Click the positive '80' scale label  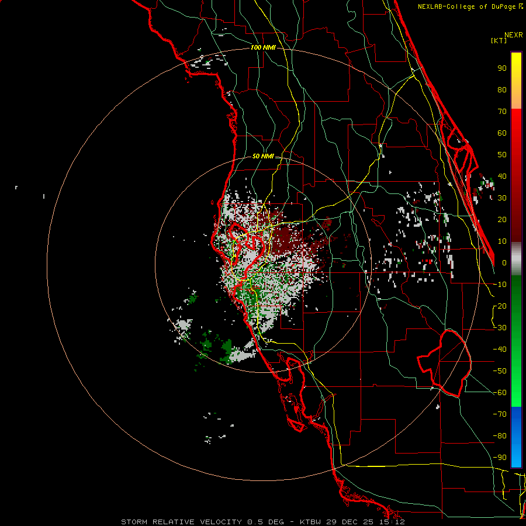(502, 90)
